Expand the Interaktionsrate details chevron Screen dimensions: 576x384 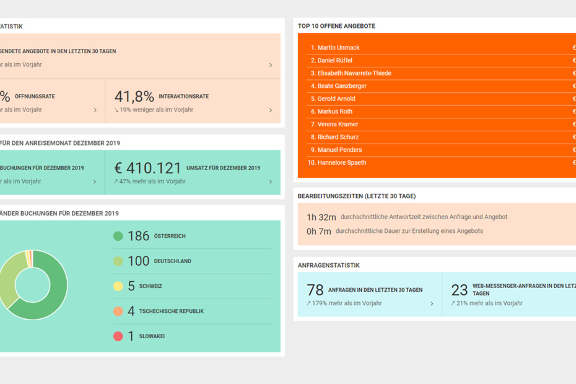coord(271,110)
